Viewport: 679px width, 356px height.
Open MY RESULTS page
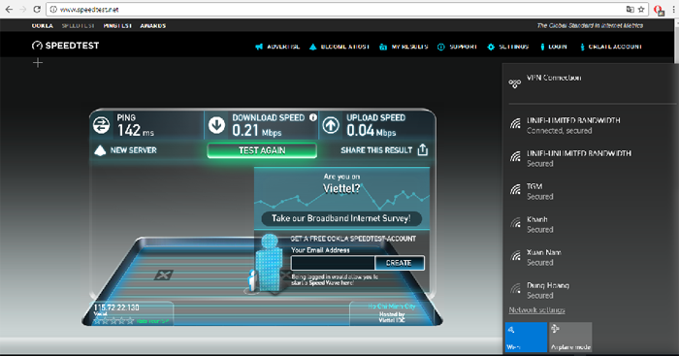pyautogui.click(x=404, y=47)
